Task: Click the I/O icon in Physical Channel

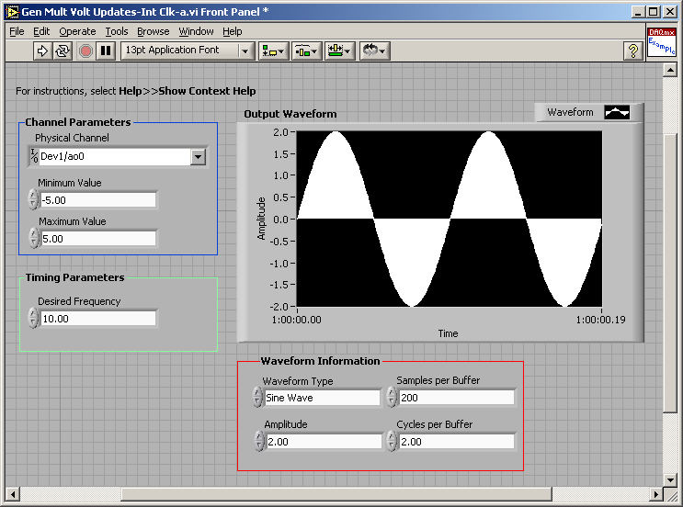Action: point(34,156)
